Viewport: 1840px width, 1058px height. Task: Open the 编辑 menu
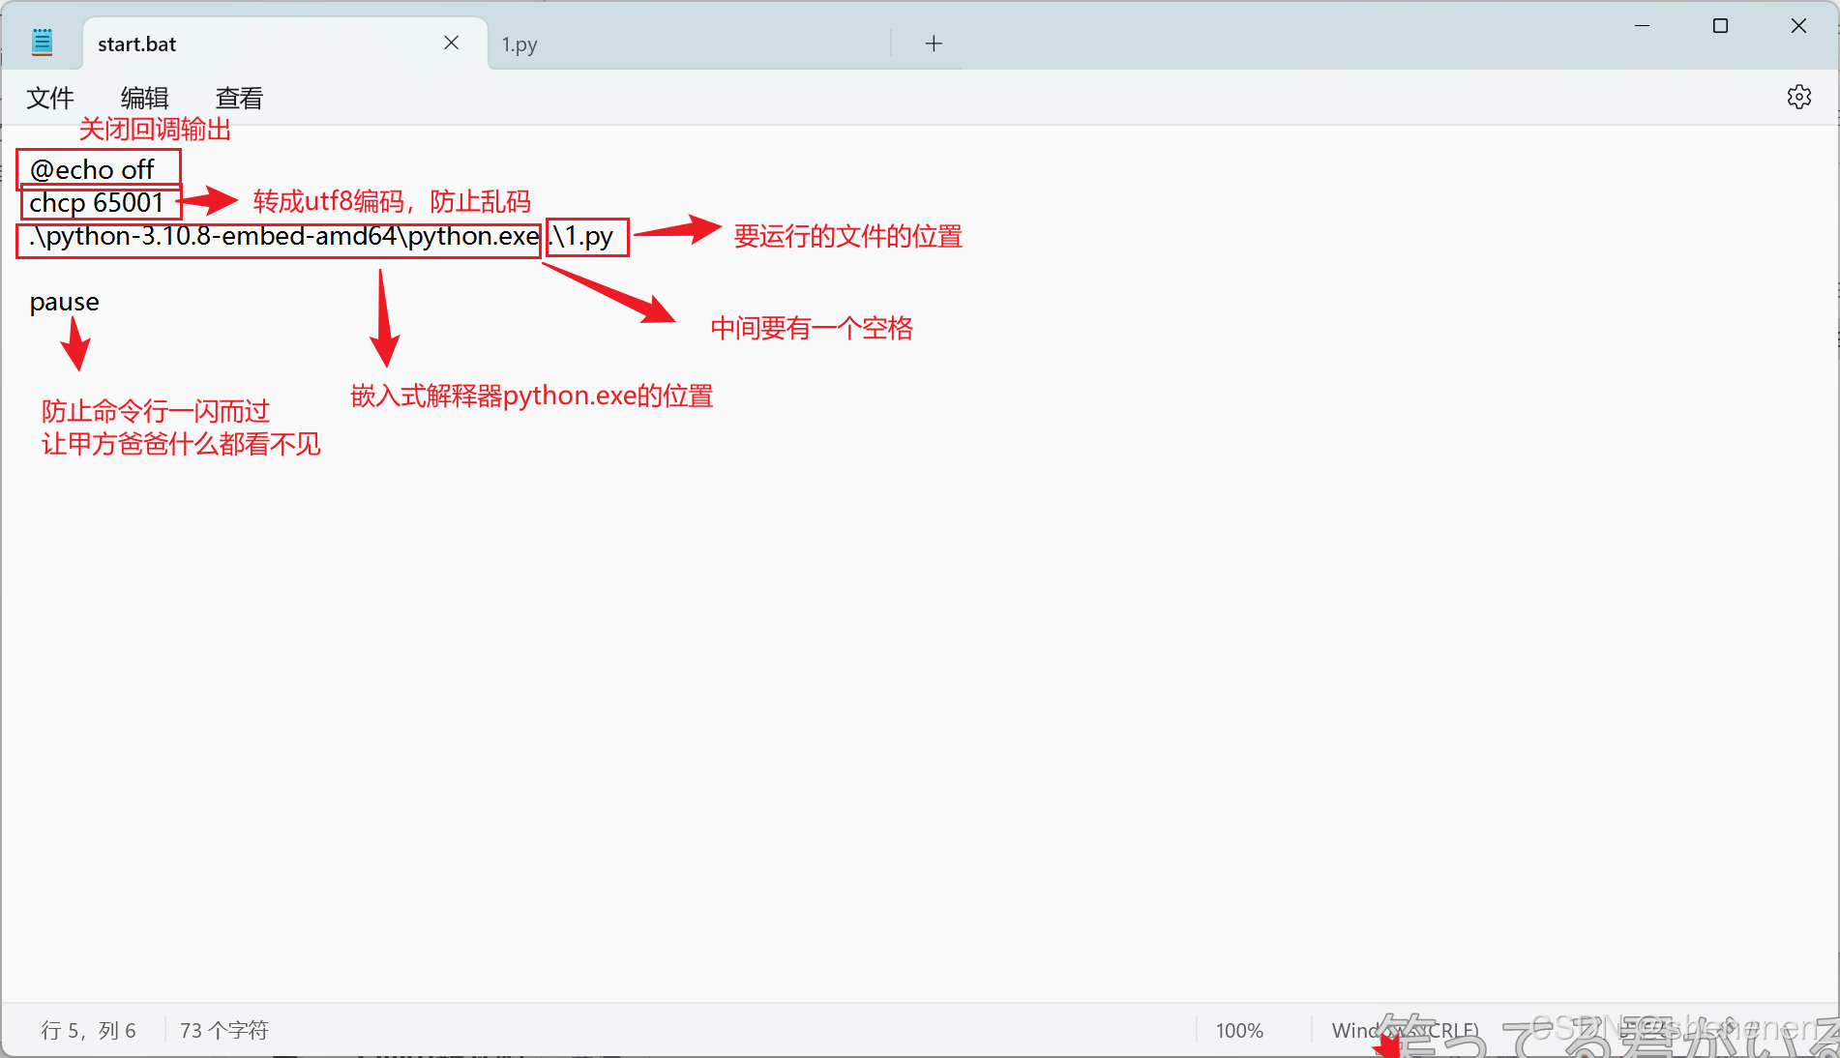(144, 98)
